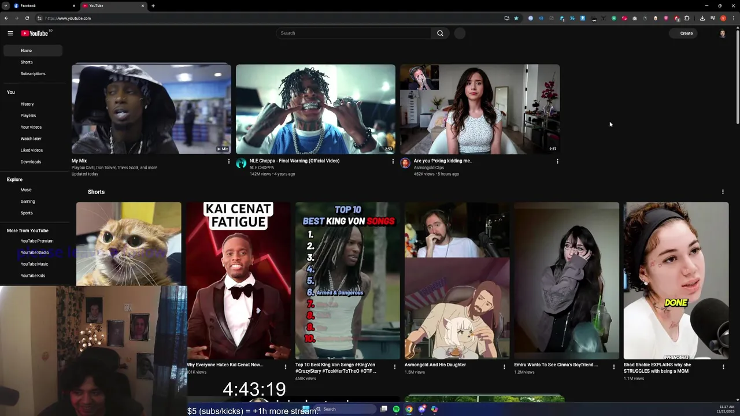Screen dimensions: 740x416
Task: Open a new browser tab
Action: (x=153, y=6)
